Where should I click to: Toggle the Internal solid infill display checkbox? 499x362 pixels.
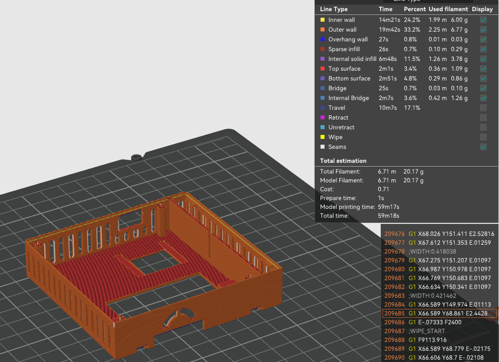coord(483,59)
